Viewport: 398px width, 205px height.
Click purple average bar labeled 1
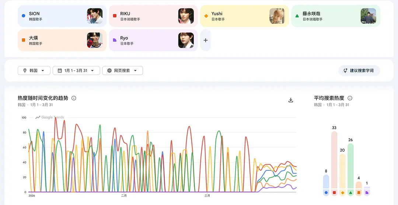367,188
